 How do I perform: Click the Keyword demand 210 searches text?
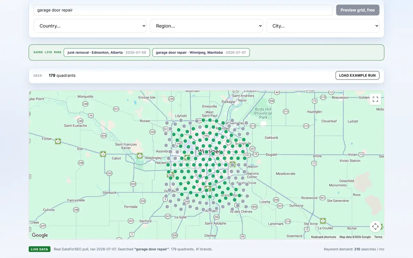[354, 249]
